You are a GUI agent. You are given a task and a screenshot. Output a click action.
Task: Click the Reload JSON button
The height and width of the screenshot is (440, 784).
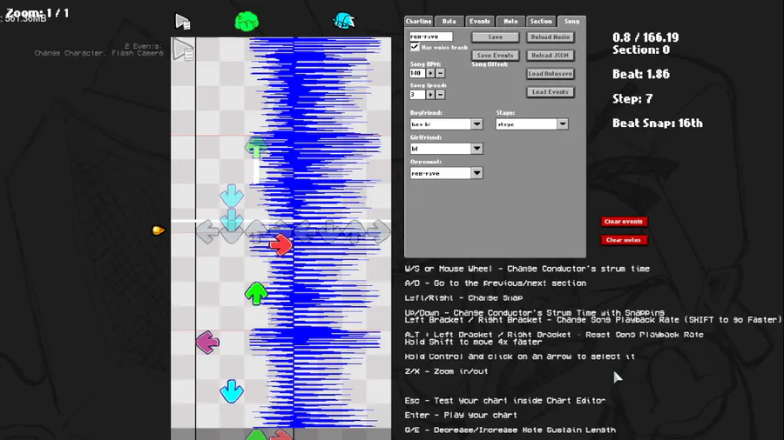(550, 56)
